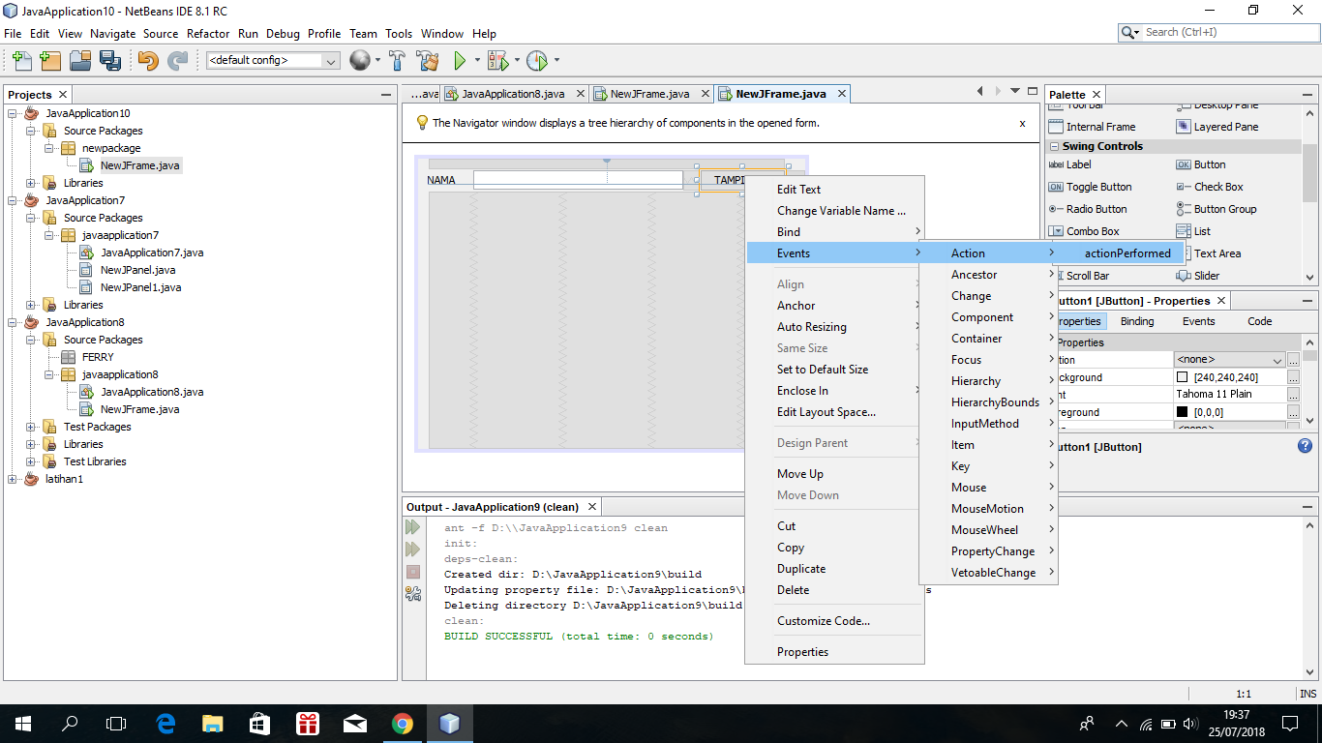Open Chrome from the taskbar
1322x743 pixels.
click(x=403, y=724)
